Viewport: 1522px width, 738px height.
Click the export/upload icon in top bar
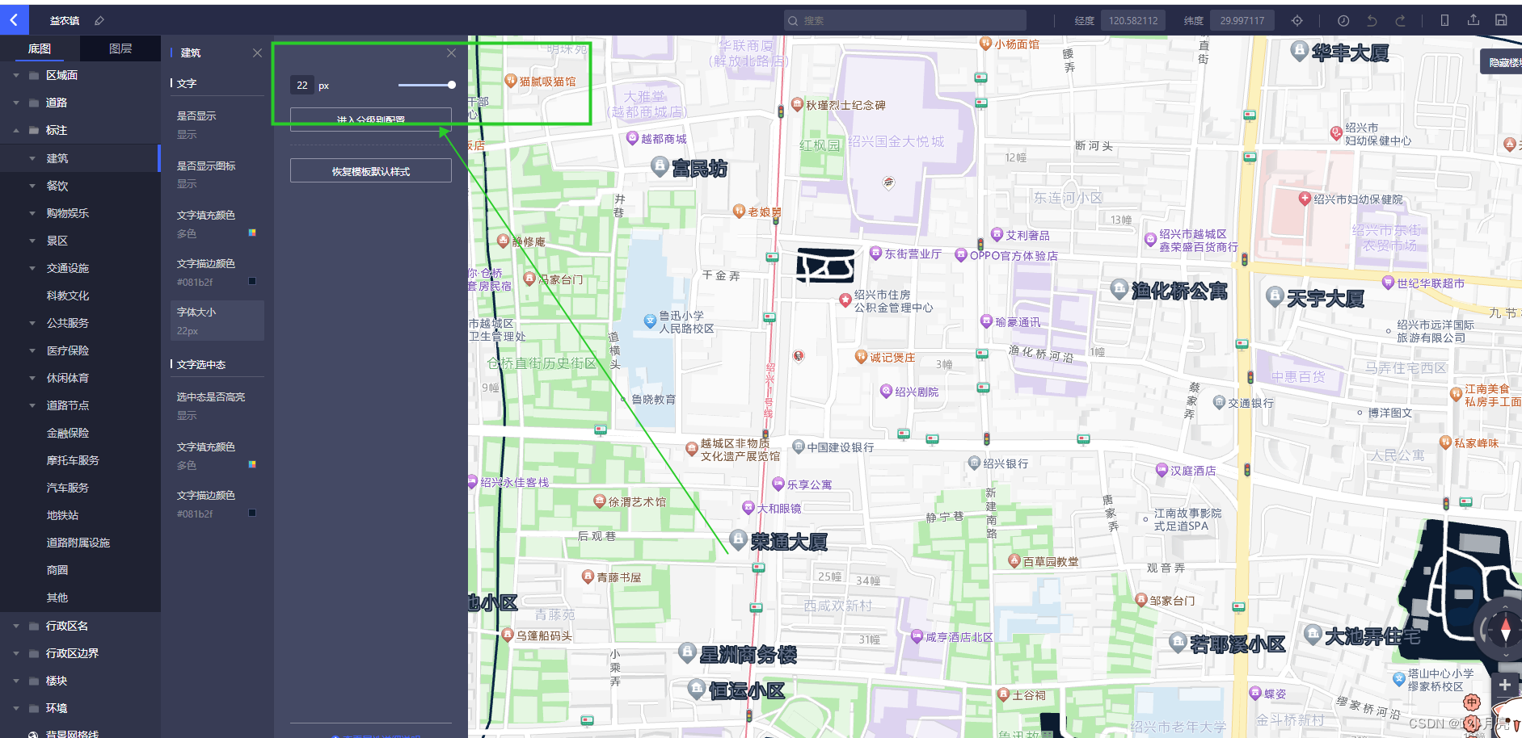(1473, 20)
